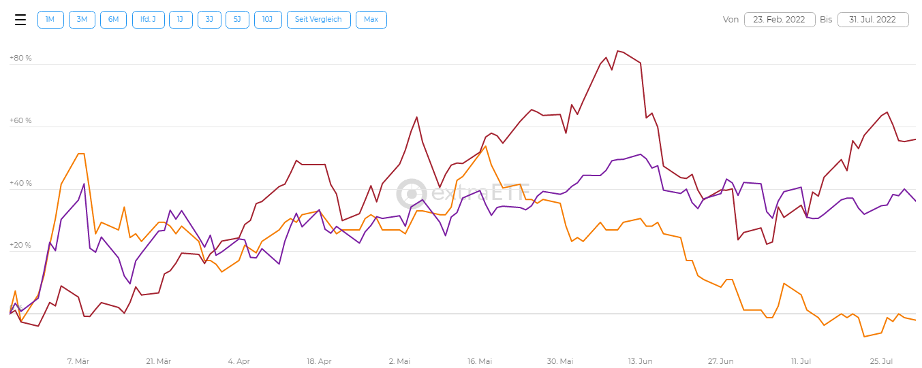Click the Seit Vergleich button
Screen dimensions: 922x368
point(319,20)
